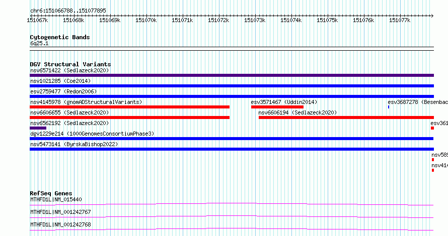Click the magenta NM_001242767 gene line
This screenshot has width=448, height=236.
pos(232,216)
